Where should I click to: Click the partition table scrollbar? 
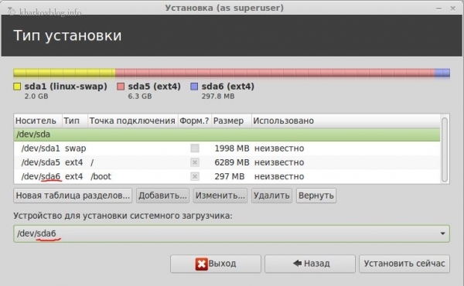click(x=444, y=149)
